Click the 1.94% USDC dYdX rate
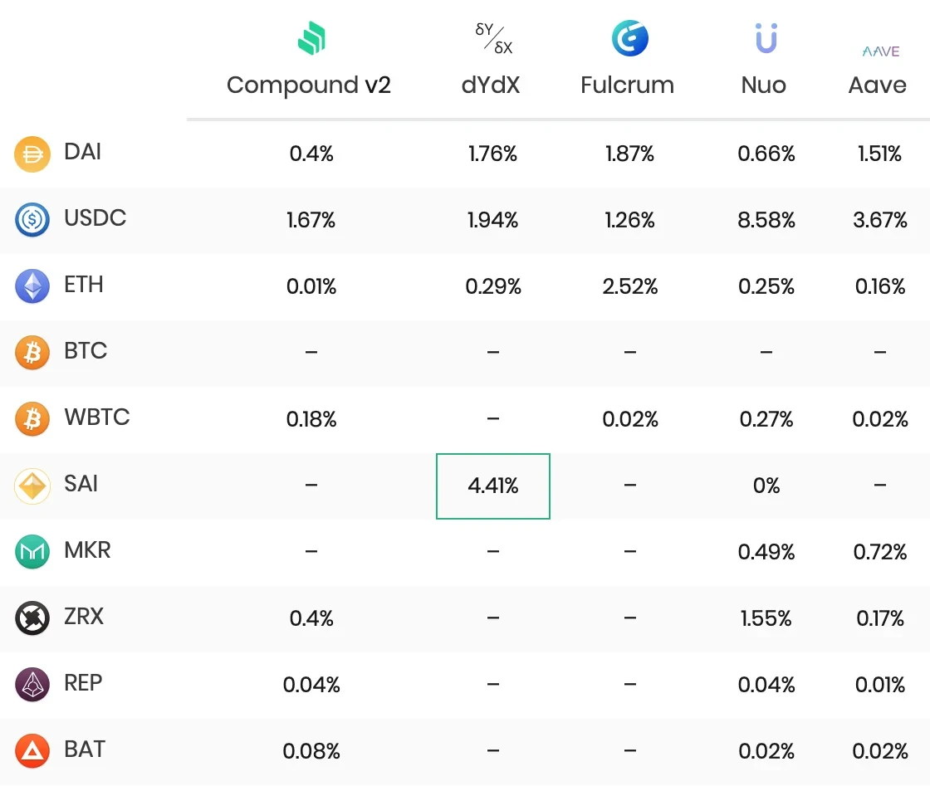The height and width of the screenshot is (786, 930). coord(493,220)
